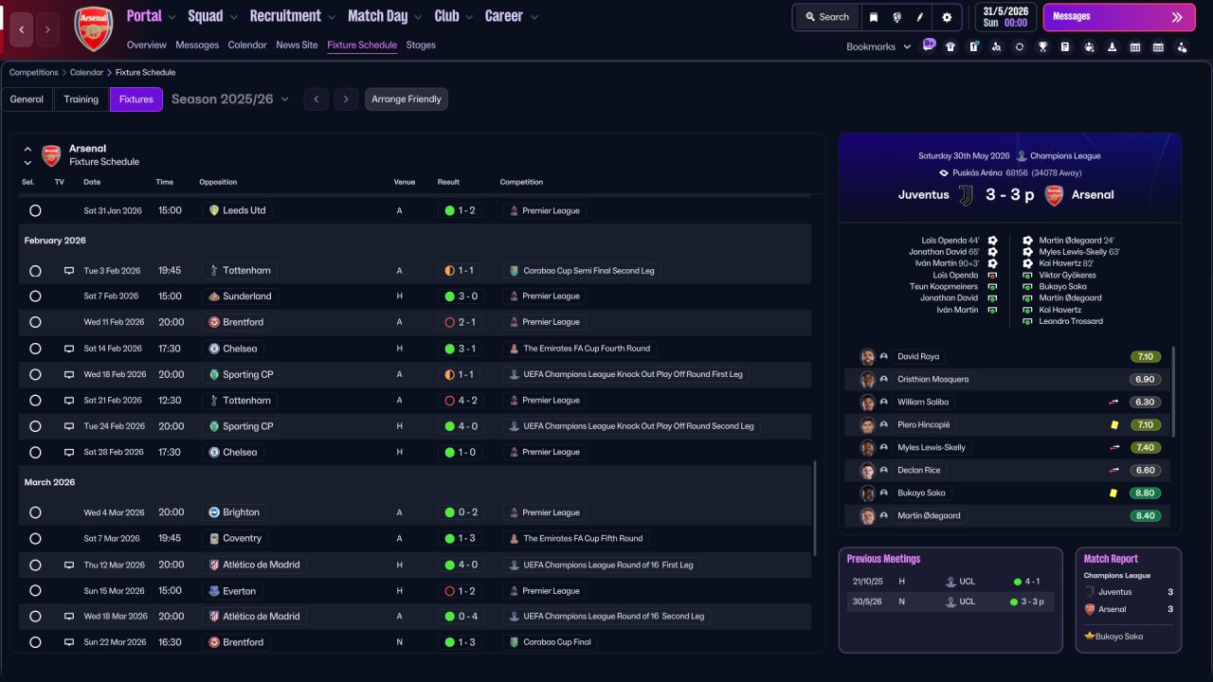The height and width of the screenshot is (682, 1213).
Task: Open the News Site sub-tab
Action: 297,45
